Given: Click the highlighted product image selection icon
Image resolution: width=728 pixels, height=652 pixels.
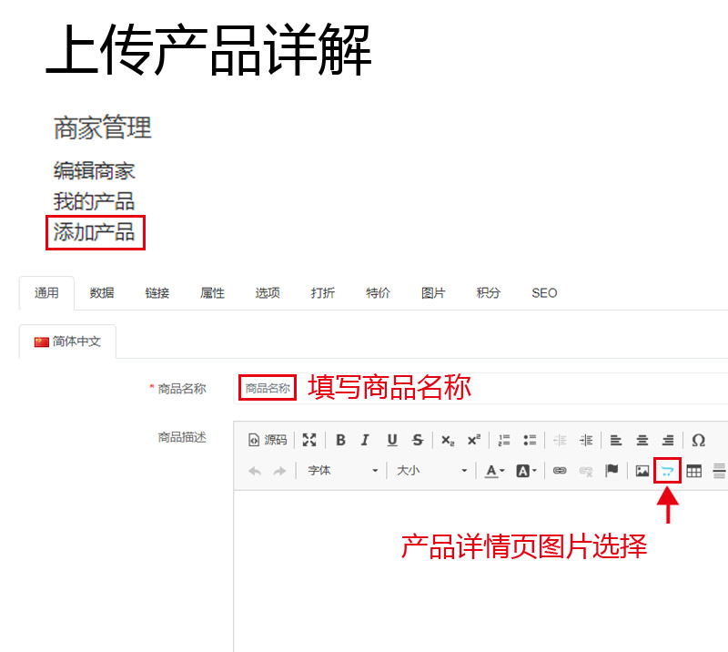Looking at the screenshot, I should [x=668, y=471].
